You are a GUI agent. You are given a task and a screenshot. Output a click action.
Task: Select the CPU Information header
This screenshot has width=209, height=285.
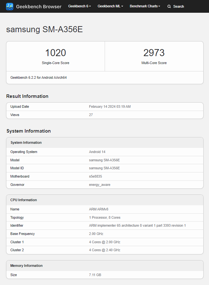23,200
